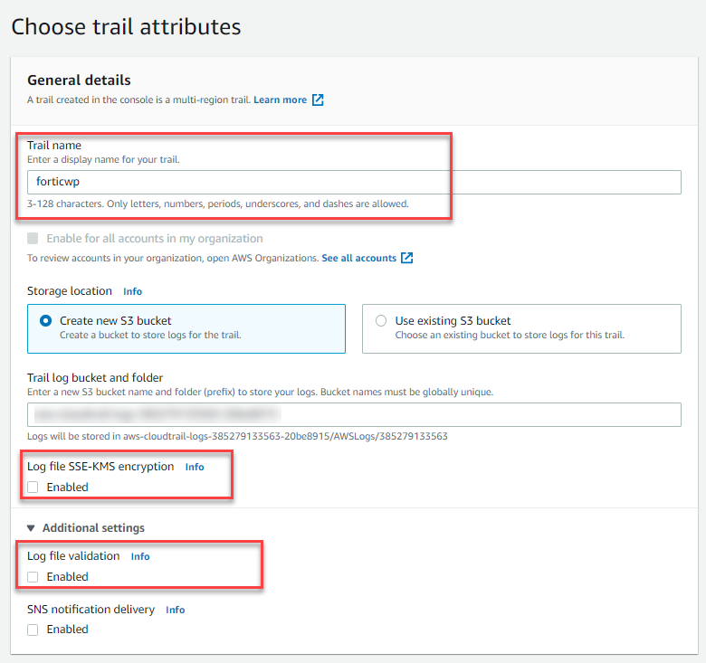
Task: Open Info beside Storage location
Action: pos(132,291)
